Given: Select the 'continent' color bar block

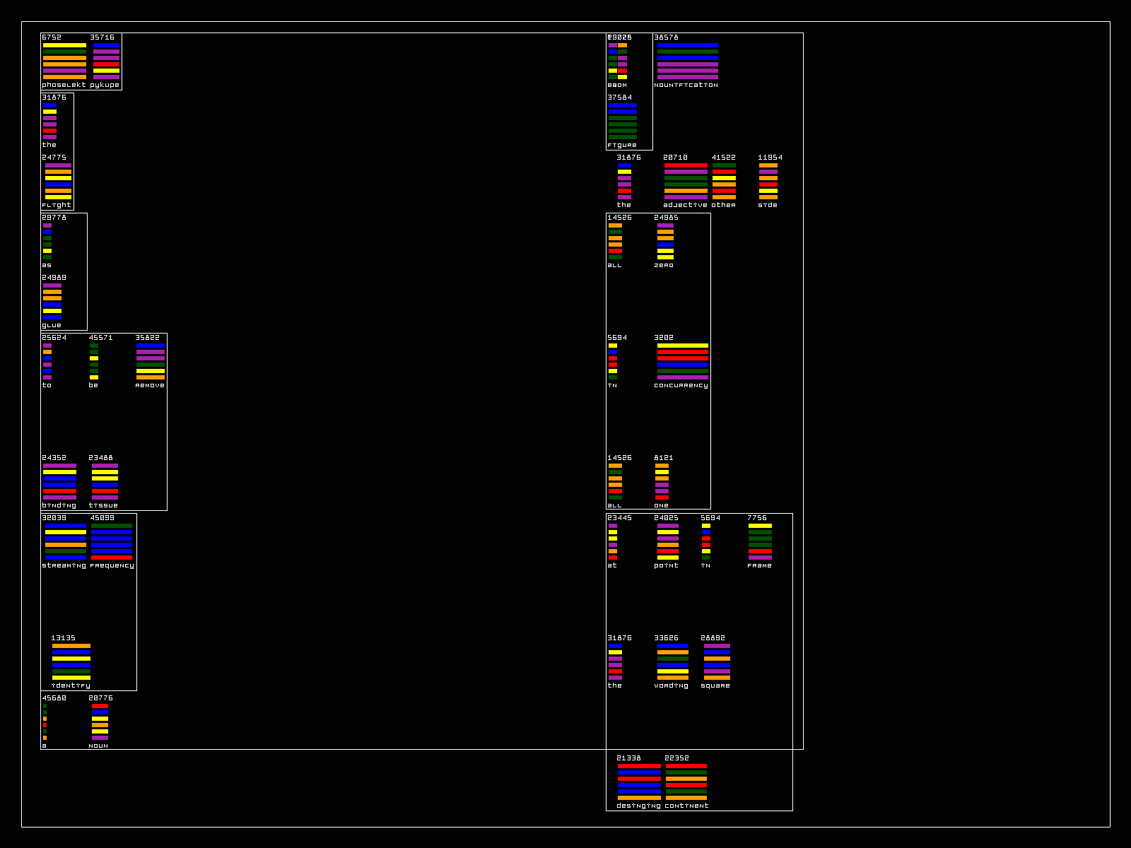Looking at the screenshot, I should pos(686,782).
